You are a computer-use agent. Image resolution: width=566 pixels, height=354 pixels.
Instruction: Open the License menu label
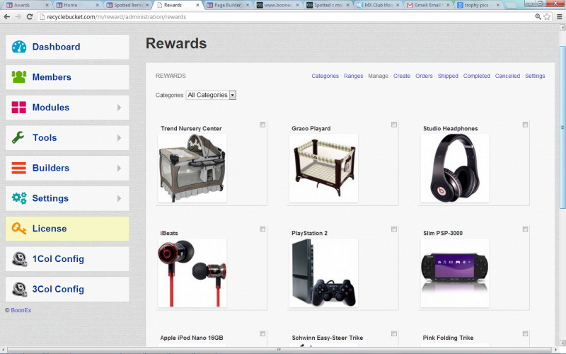coord(50,229)
